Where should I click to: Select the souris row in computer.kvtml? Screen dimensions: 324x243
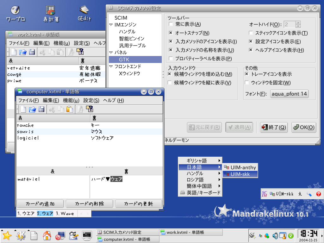(x=89, y=132)
